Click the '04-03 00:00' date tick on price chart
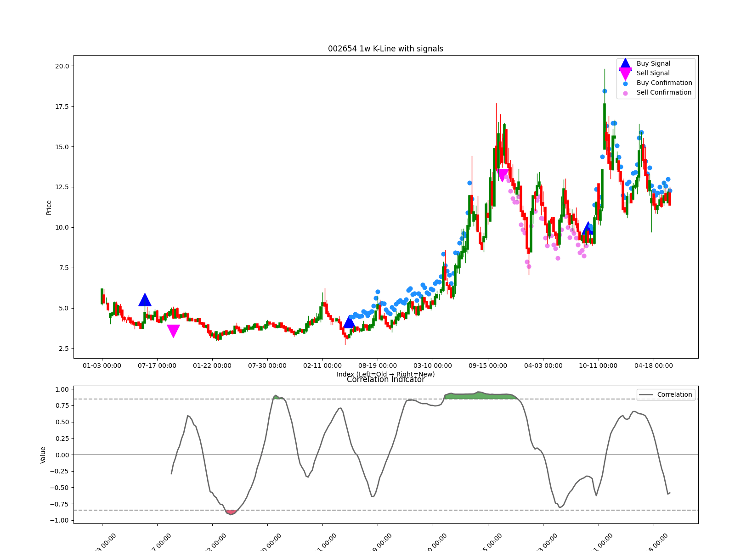 543,366
